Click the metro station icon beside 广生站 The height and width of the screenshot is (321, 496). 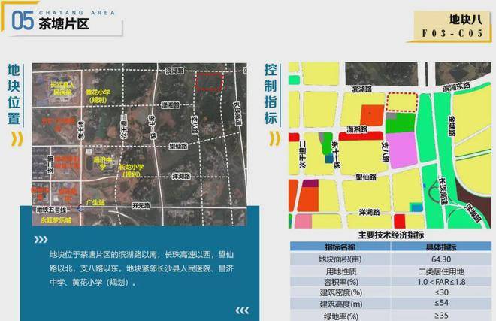(x=80, y=207)
